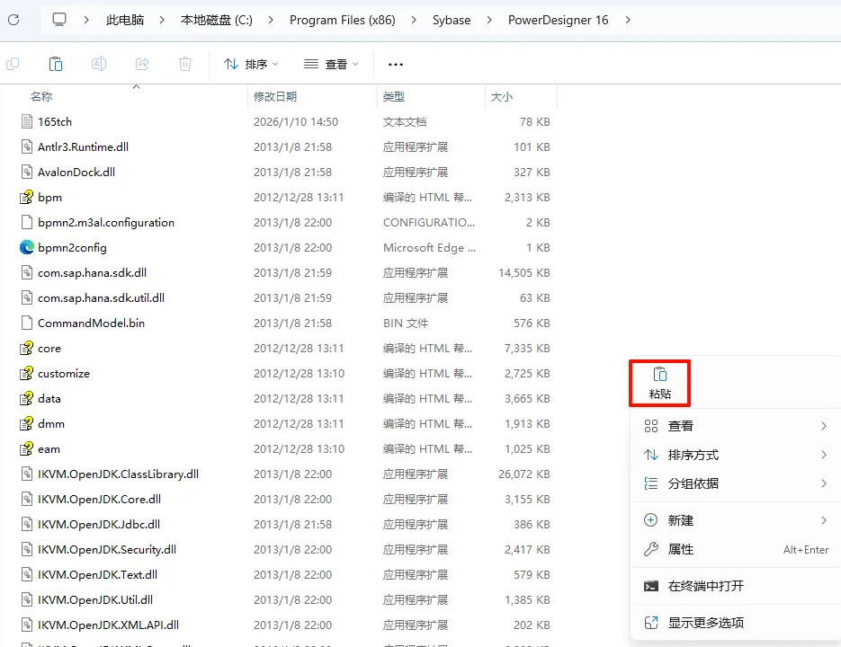Expand chevron after Program Files (x86) breadcrumb
The width and height of the screenshot is (841, 647).
[x=414, y=20]
